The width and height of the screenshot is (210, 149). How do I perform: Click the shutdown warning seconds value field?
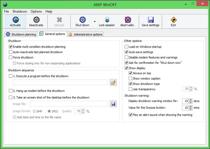point(185,101)
